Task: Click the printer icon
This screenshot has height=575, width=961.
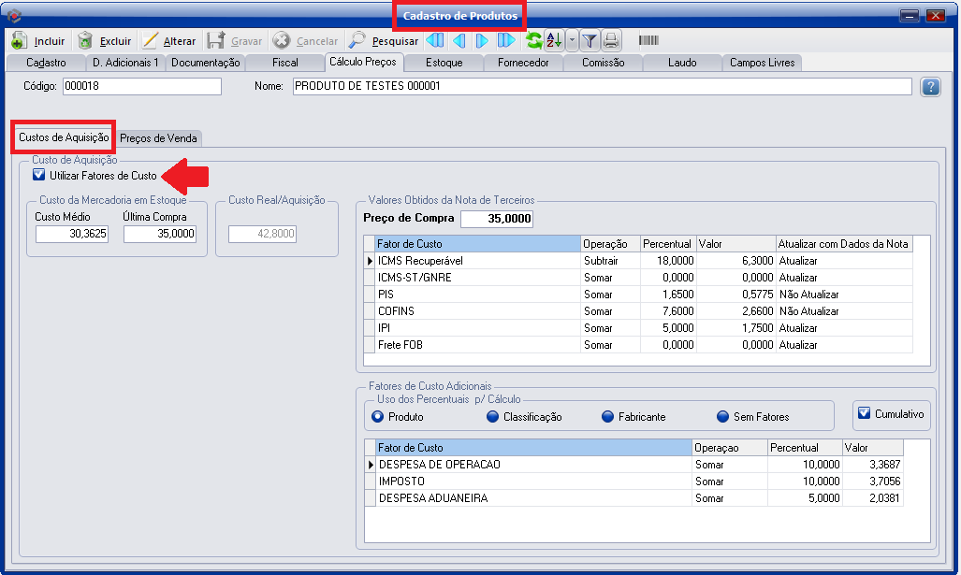Action: coord(611,41)
